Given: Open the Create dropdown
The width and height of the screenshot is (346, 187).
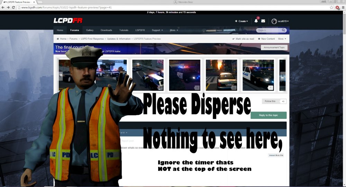Looking at the screenshot, I should pyautogui.click(x=242, y=21).
